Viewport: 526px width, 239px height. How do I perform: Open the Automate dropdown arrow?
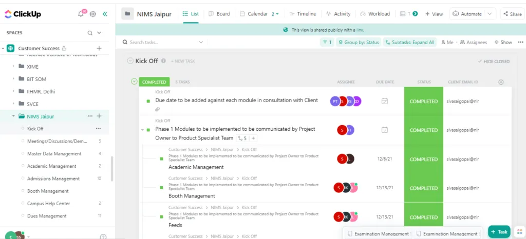490,14
